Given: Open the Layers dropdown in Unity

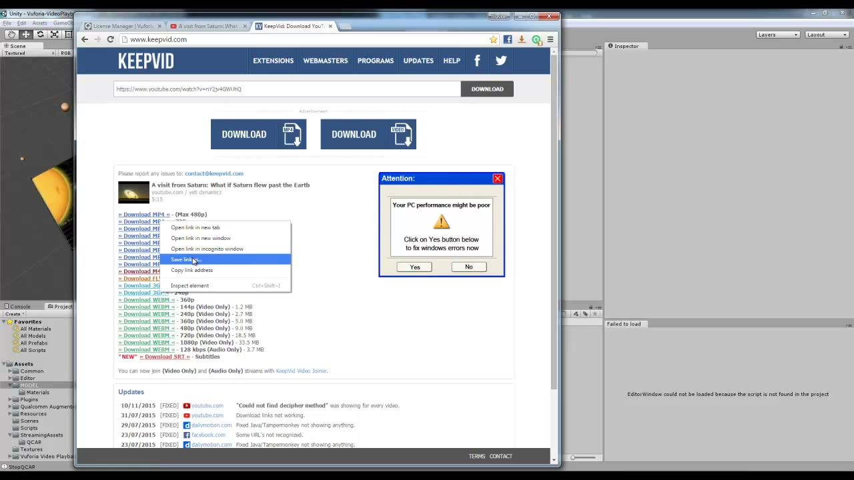Looking at the screenshot, I should click(778, 35).
